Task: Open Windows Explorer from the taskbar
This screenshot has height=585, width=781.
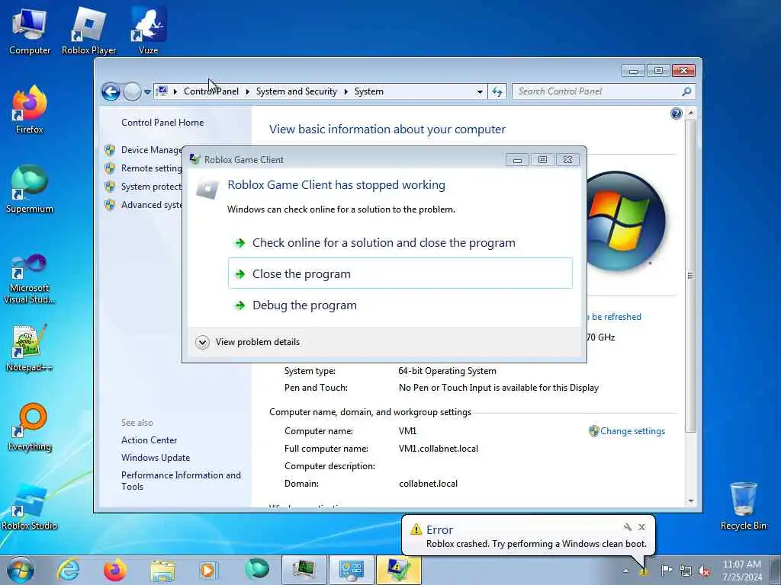Action: click(162, 570)
